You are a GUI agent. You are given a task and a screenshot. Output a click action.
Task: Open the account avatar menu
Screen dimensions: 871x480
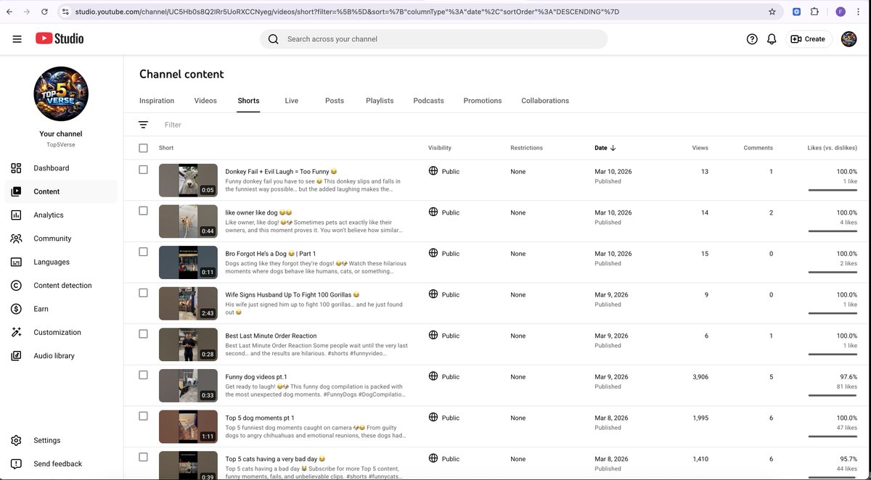point(848,39)
